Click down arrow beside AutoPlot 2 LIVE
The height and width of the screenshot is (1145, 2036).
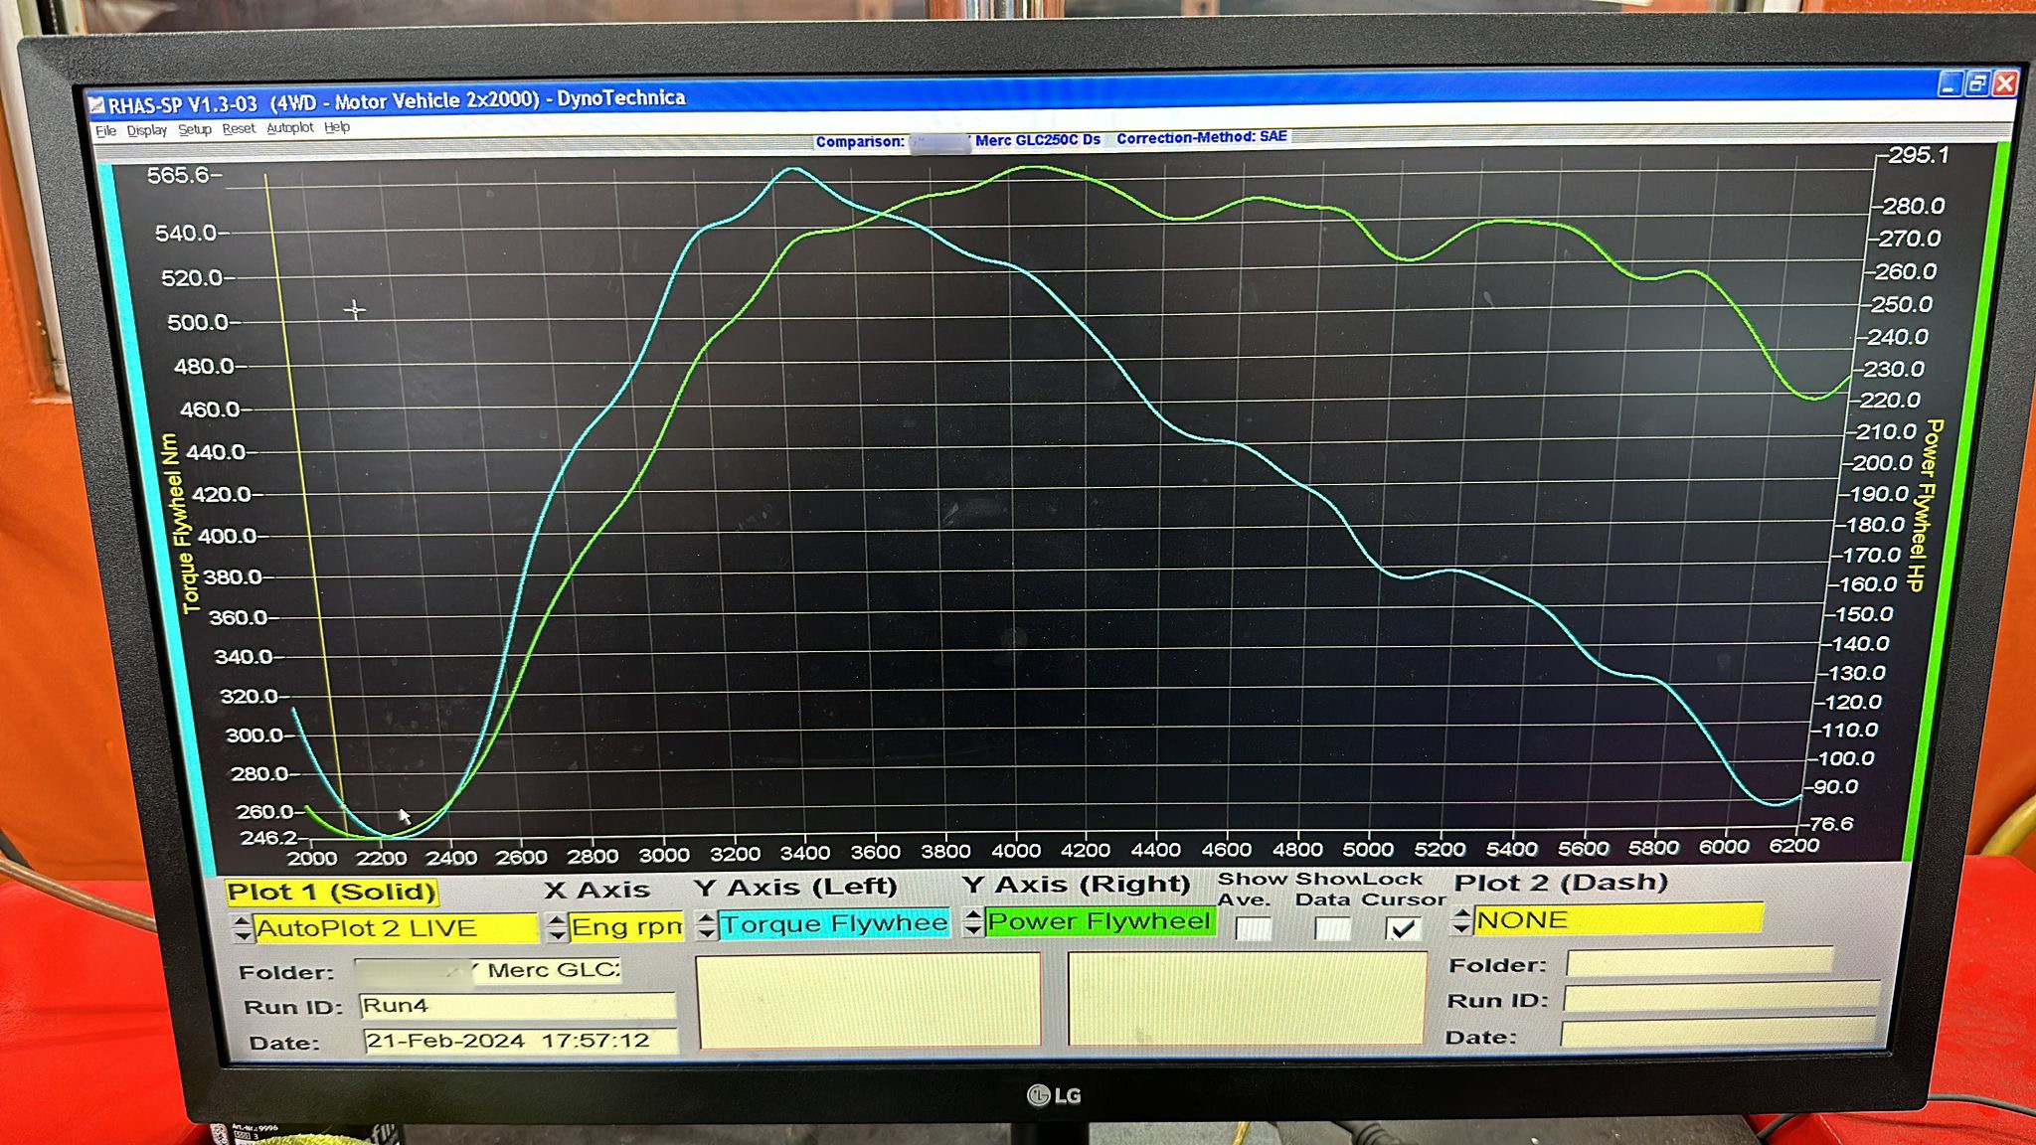pyautogui.click(x=243, y=936)
